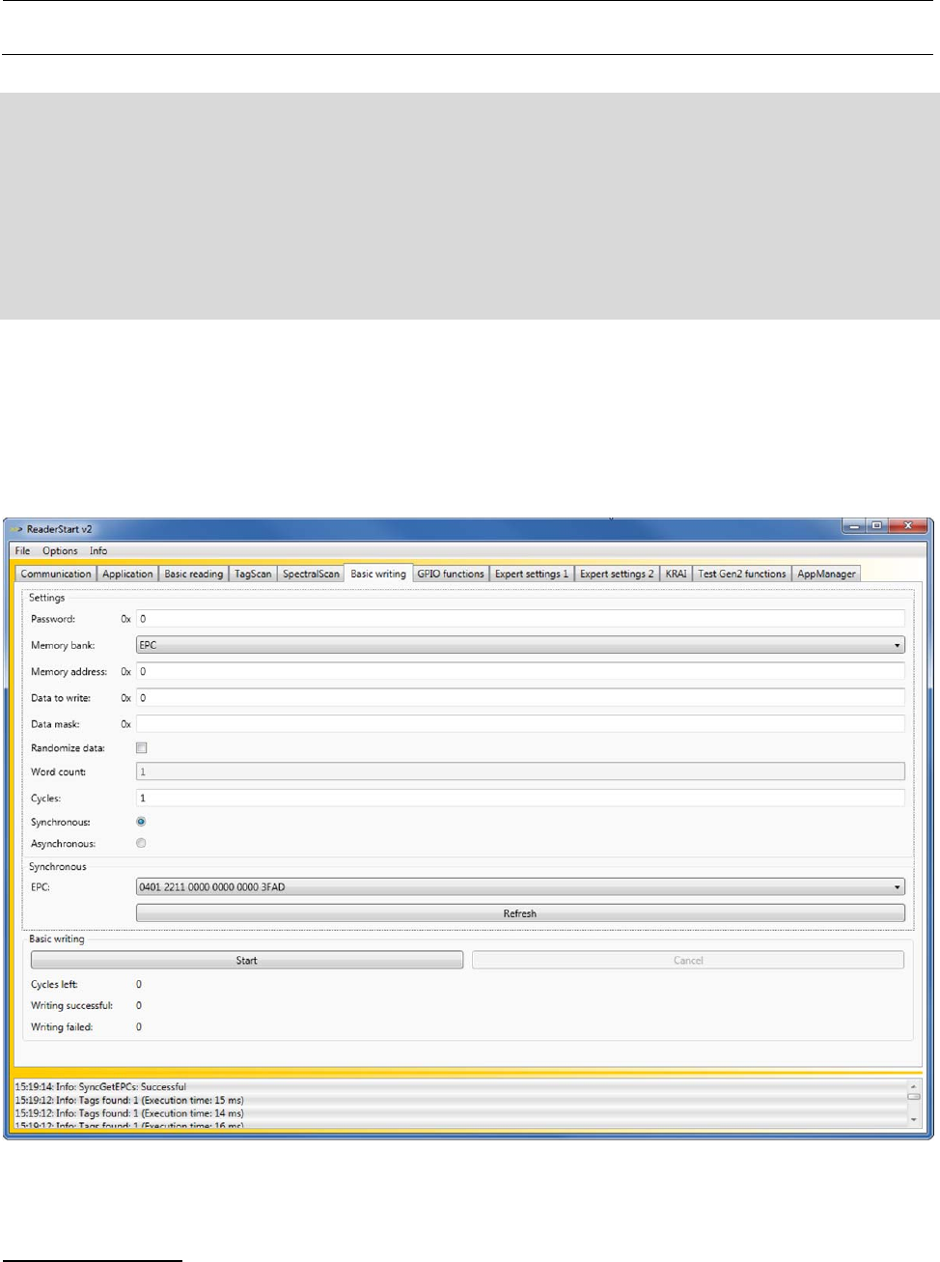This screenshot has width=940, height=1262.
Task: Click the Refresh button
Action: click(x=520, y=913)
